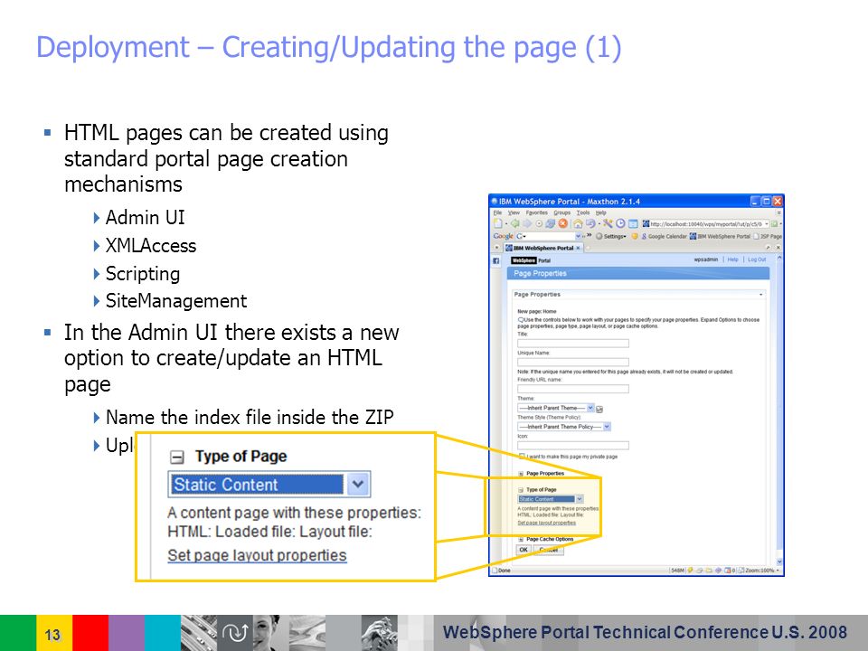Click the 548M memory indicator in status bar

[677, 571]
